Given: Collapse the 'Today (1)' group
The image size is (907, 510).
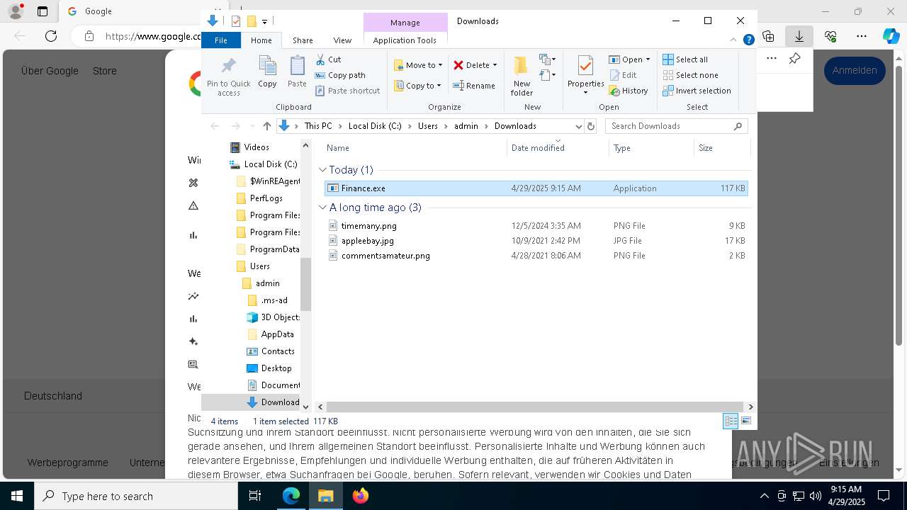Looking at the screenshot, I should tap(322, 170).
